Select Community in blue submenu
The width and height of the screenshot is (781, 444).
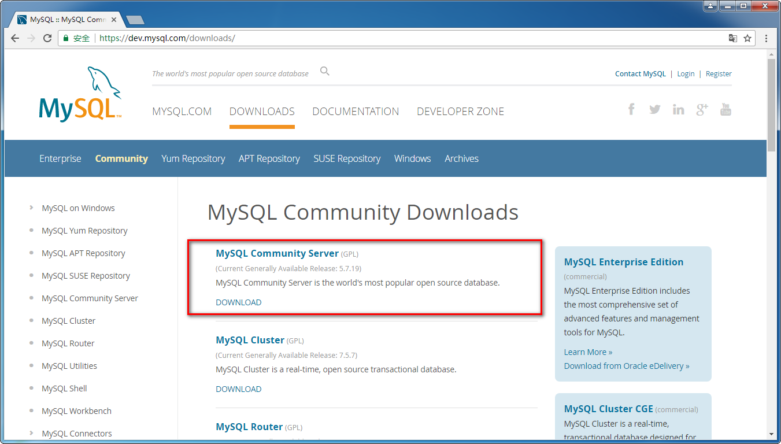click(121, 158)
